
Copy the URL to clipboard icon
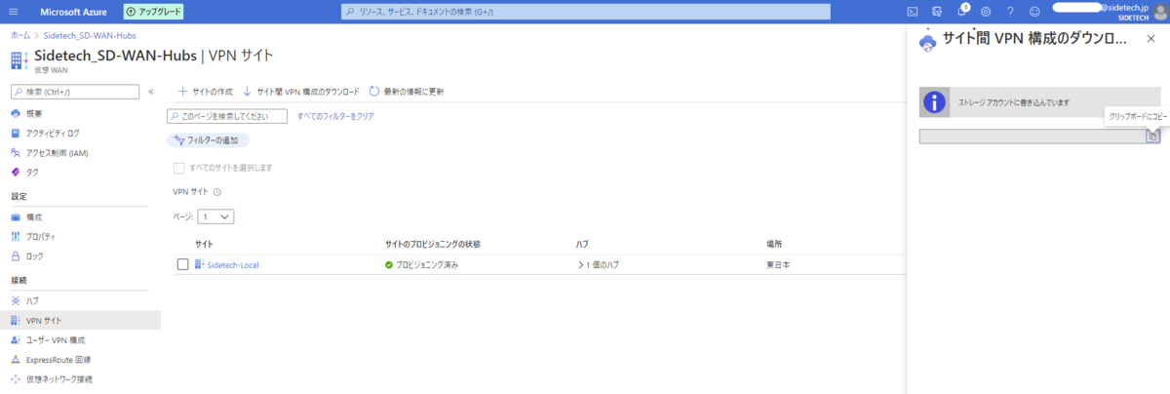click(x=1152, y=137)
